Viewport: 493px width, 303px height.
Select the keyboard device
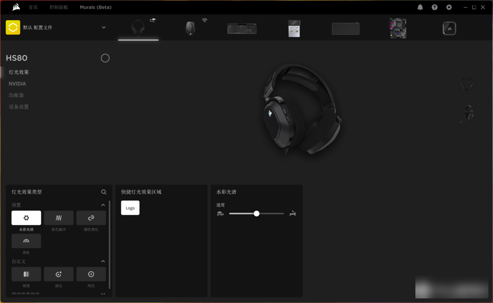[x=242, y=29]
